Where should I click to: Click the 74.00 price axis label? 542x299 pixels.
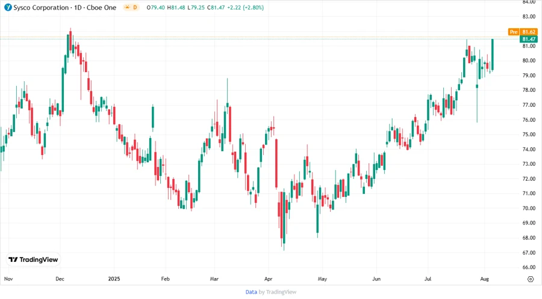[529, 149]
